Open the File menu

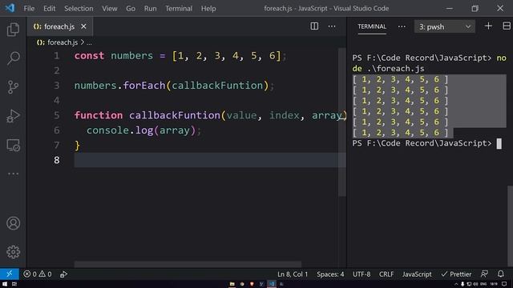coord(29,9)
